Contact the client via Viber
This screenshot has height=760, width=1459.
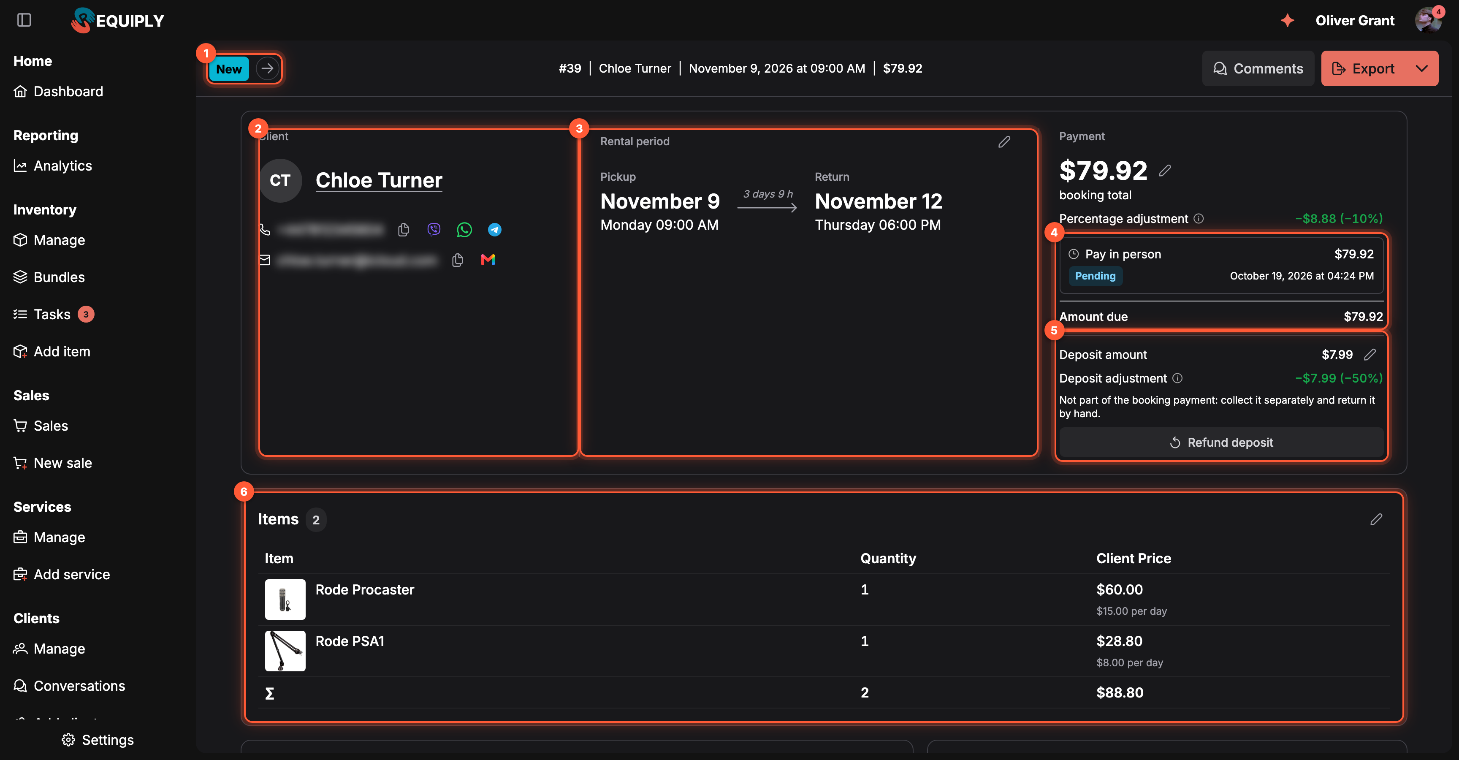tap(434, 229)
